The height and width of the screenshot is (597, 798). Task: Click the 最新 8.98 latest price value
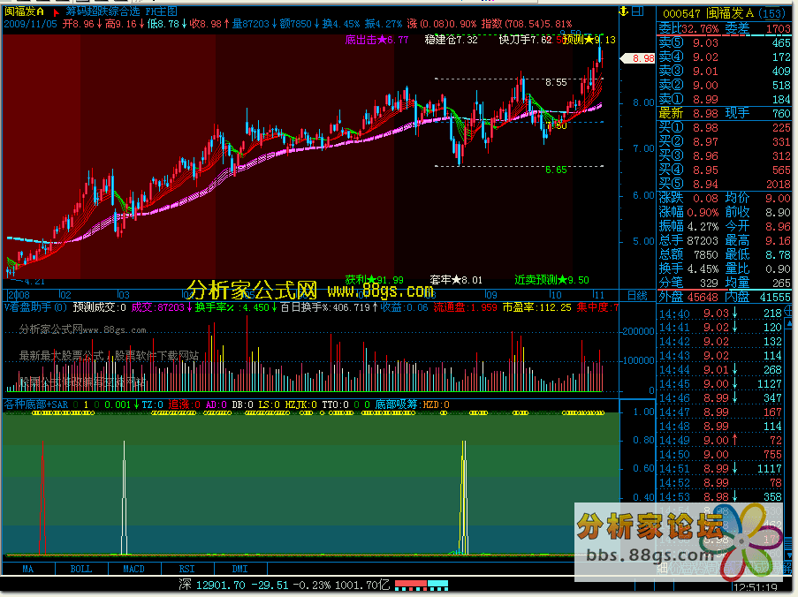[x=705, y=113]
